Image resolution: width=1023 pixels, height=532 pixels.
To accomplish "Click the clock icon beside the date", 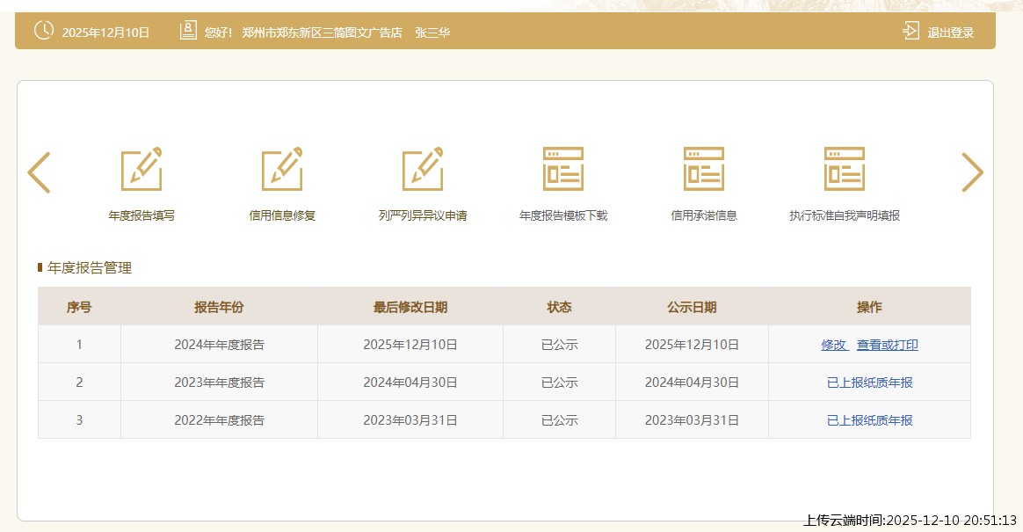I will point(43,31).
